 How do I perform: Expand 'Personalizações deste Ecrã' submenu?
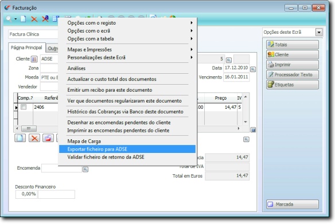tap(128, 57)
